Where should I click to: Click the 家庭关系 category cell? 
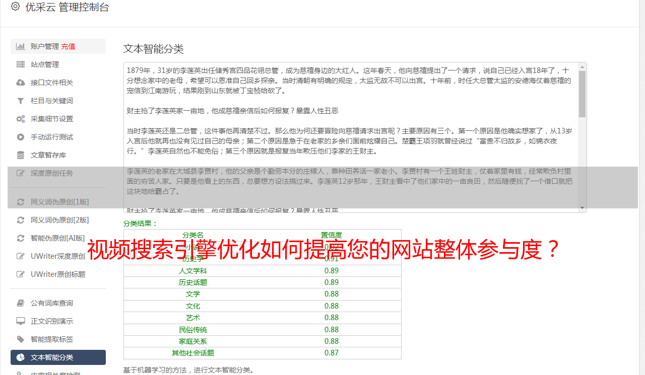pos(193,341)
